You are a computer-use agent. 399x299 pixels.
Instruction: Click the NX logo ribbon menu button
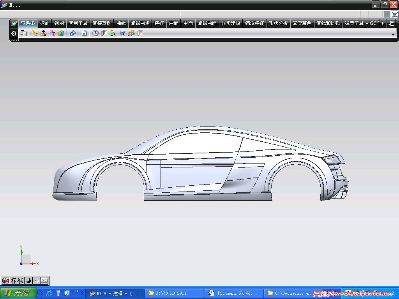coord(14,23)
